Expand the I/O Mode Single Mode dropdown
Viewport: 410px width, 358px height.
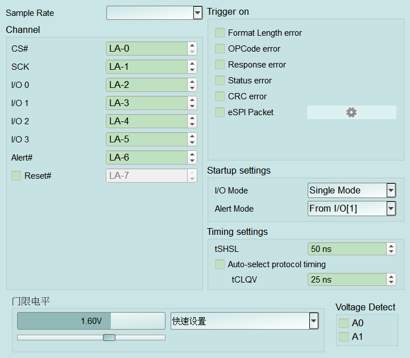coord(351,190)
